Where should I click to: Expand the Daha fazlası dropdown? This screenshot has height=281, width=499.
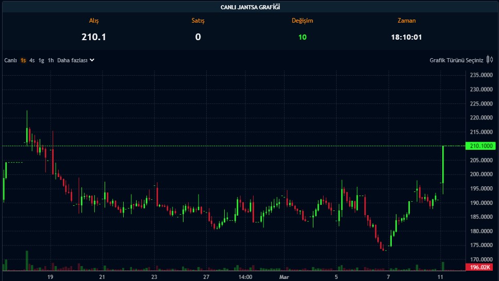(72, 60)
